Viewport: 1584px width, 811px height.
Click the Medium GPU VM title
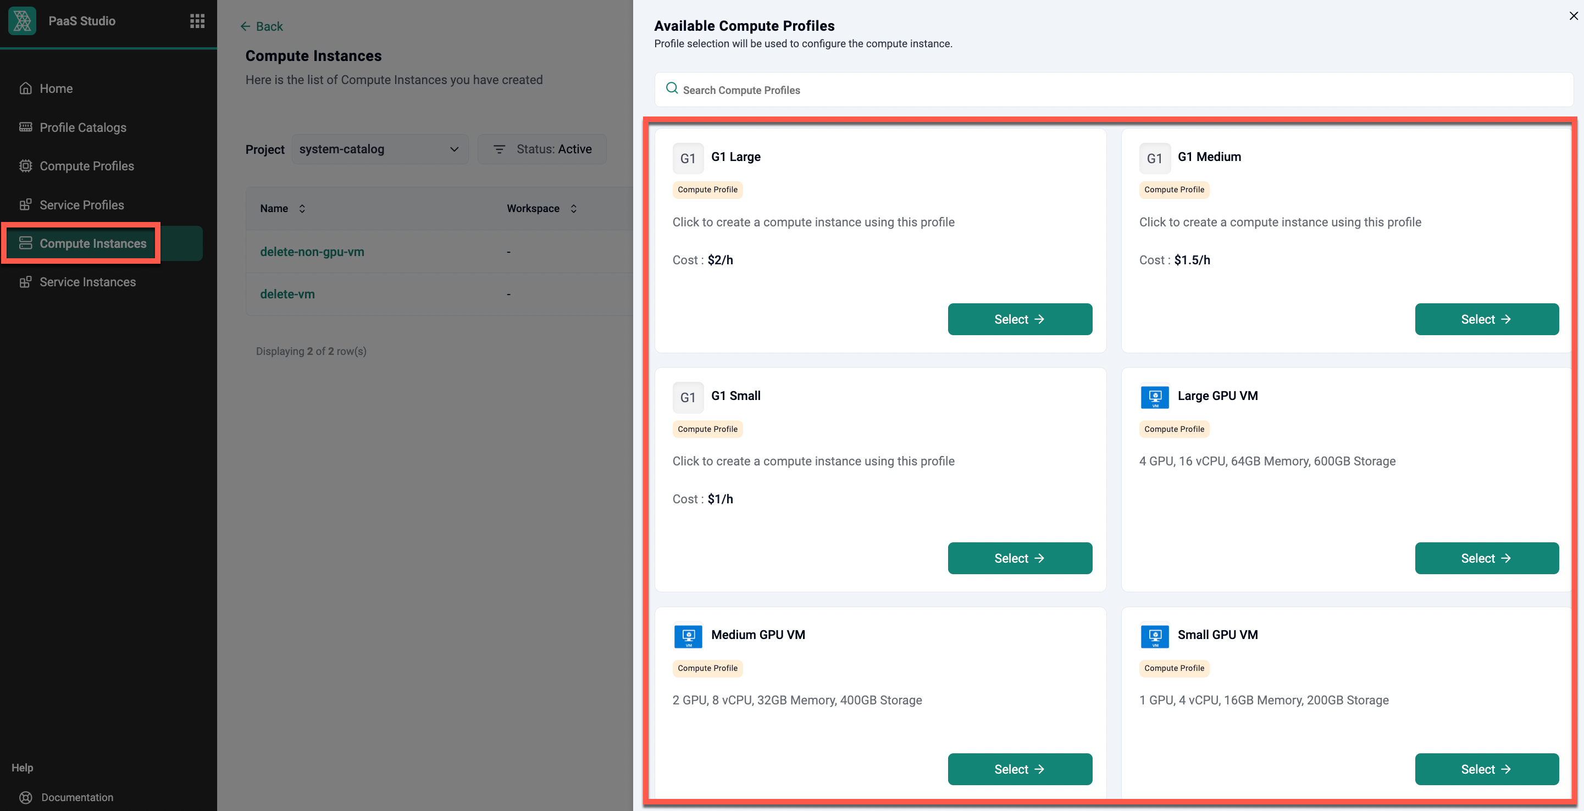(x=757, y=635)
